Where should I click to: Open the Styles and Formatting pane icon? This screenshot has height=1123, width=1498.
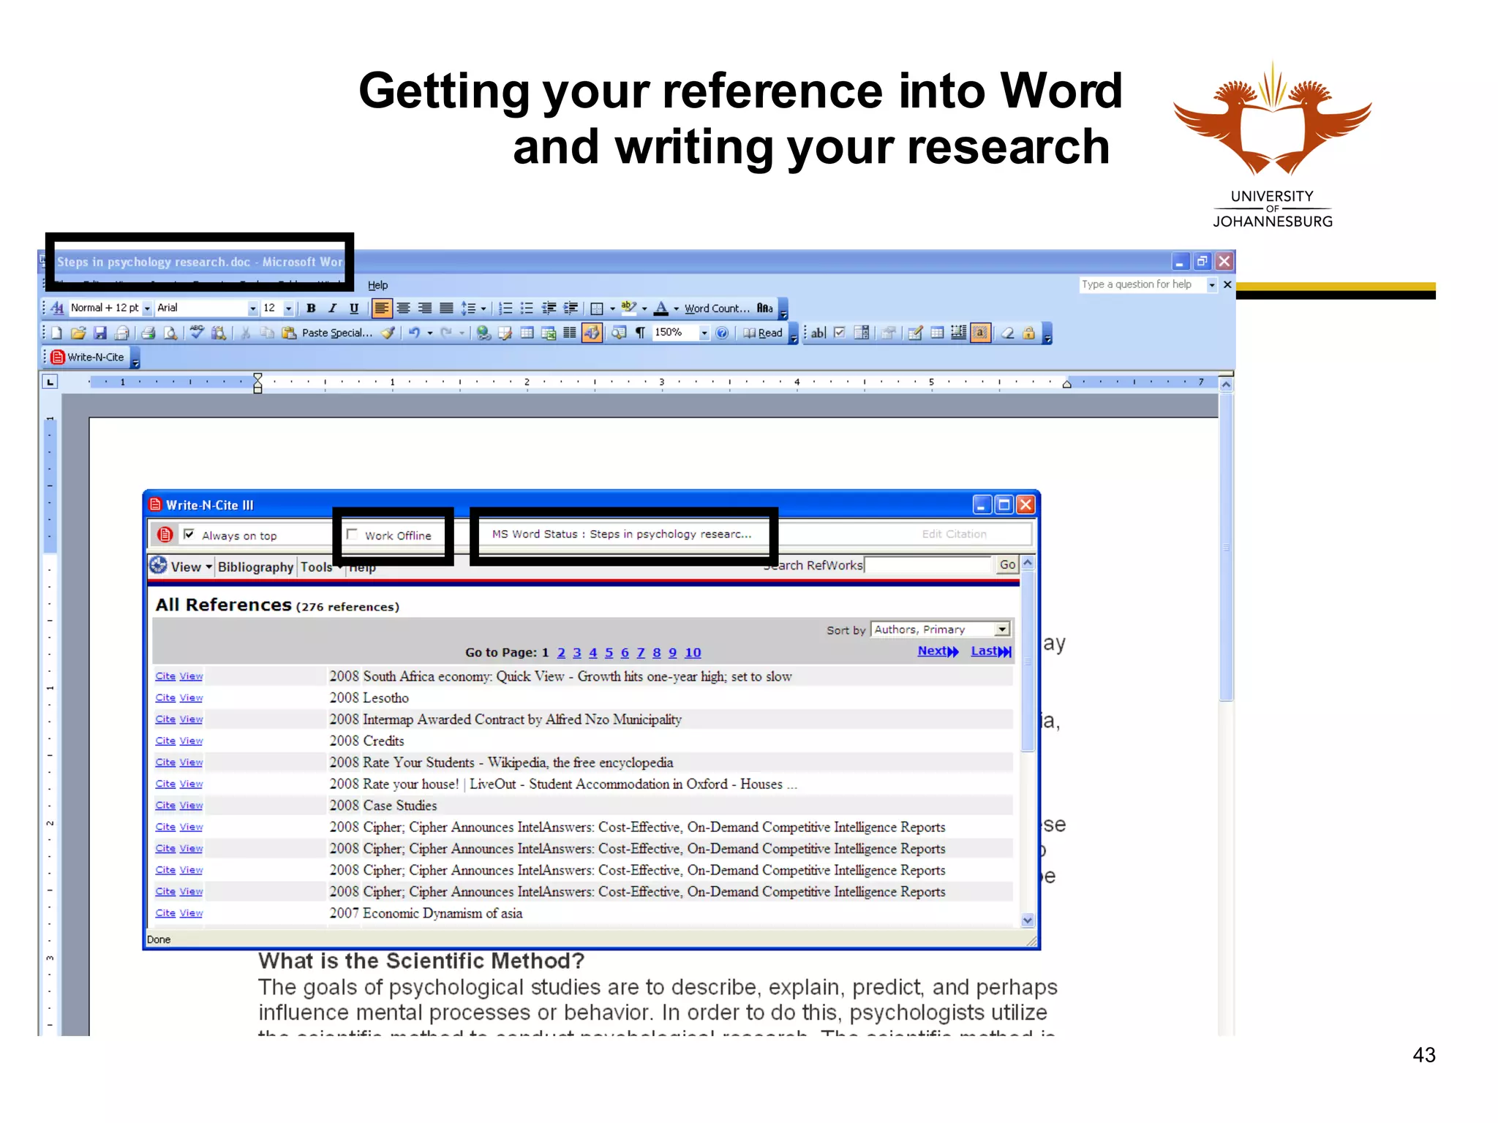click(57, 309)
